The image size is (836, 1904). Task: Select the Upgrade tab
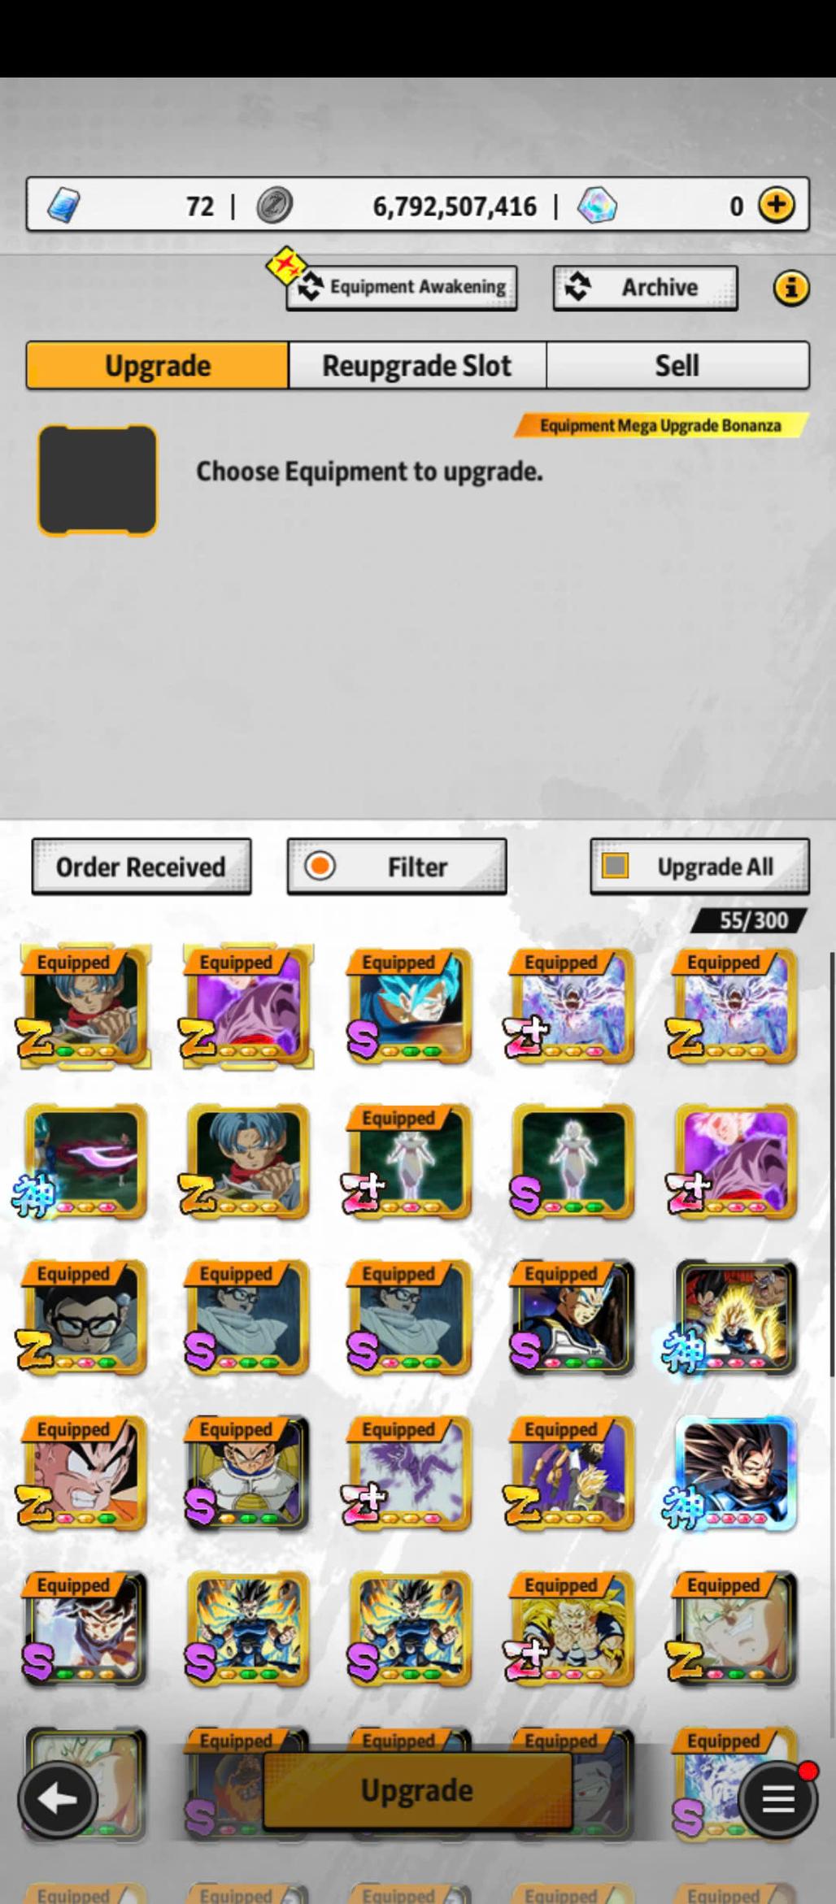(158, 366)
